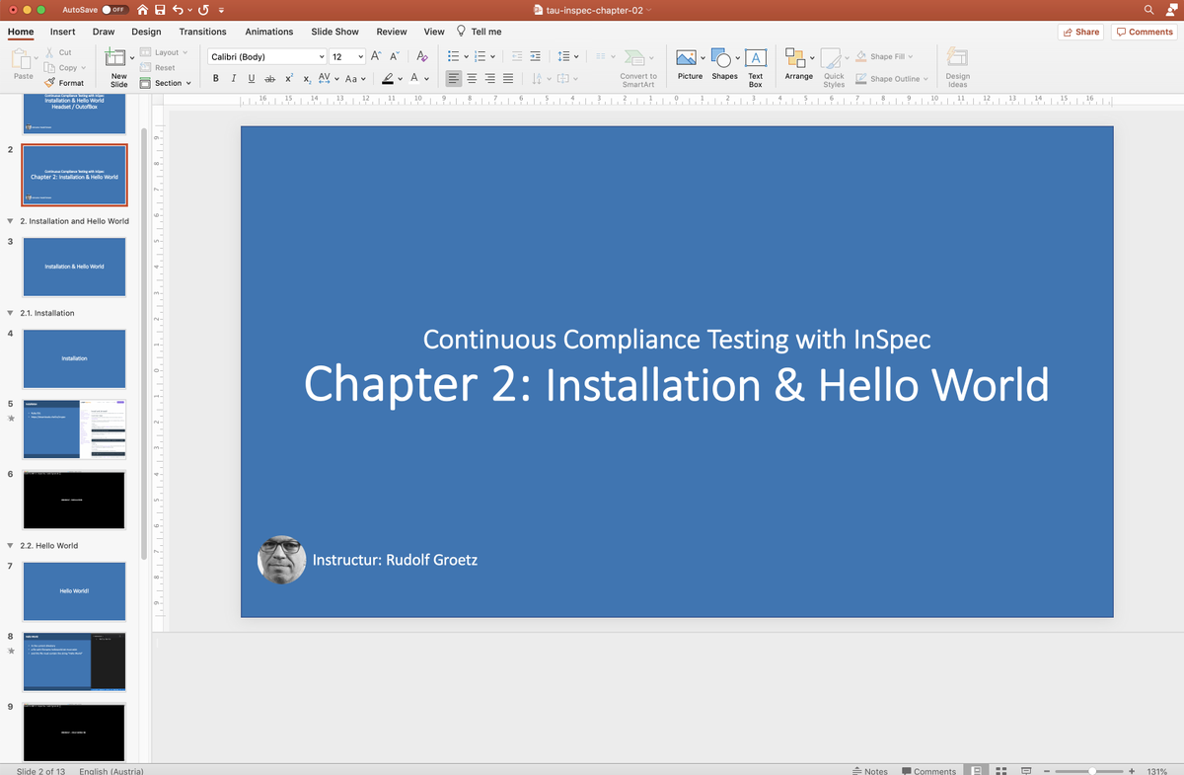Open the Slide Show tab
This screenshot has width=1184, height=775.
335,32
